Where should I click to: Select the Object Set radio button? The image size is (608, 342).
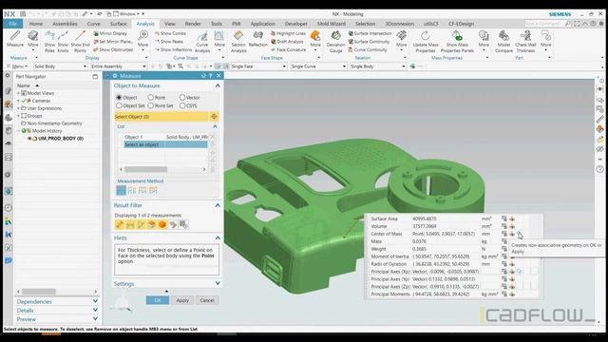coord(119,105)
